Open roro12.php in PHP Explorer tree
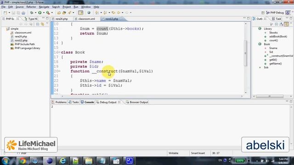Screen dimensions: 294x165 [19, 40]
